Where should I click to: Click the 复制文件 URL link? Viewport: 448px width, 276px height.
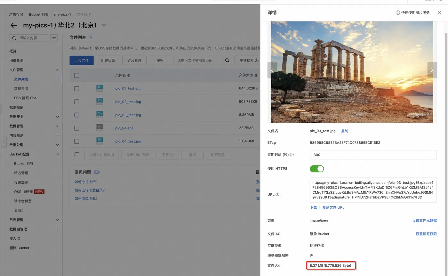(333, 207)
